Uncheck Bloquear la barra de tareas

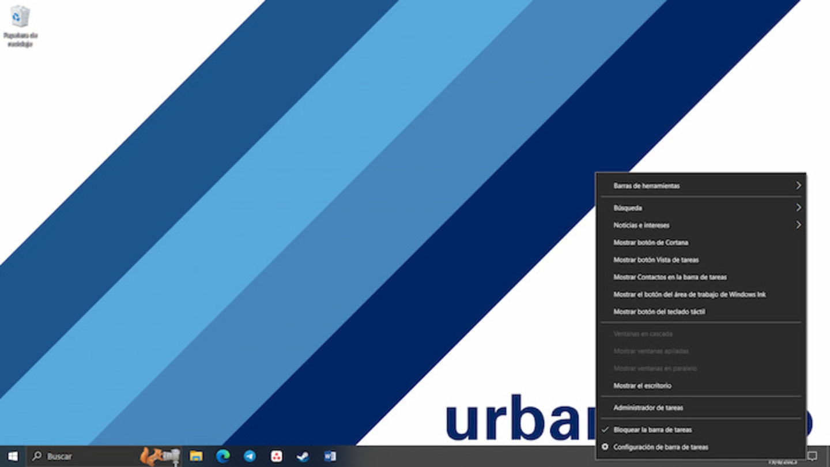point(700,430)
